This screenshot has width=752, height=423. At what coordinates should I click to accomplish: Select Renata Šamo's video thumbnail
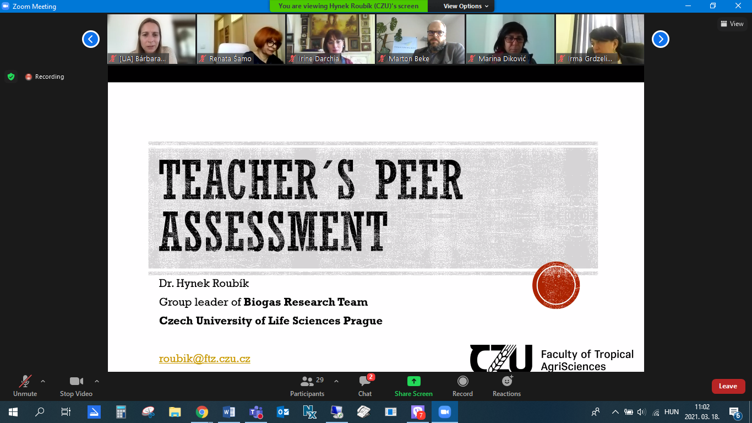point(241,39)
